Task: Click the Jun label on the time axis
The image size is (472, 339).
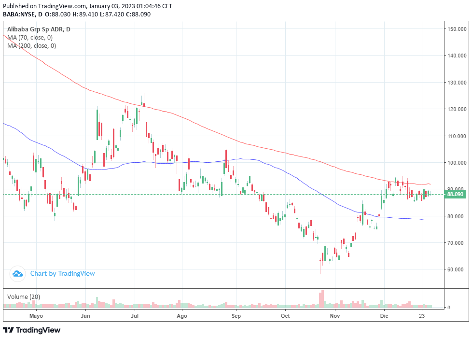Action: [85, 316]
